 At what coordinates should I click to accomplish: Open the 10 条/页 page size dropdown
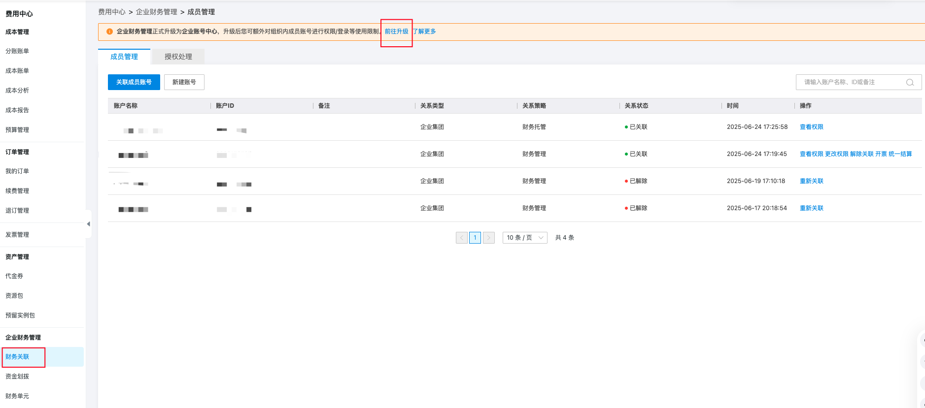[524, 238]
